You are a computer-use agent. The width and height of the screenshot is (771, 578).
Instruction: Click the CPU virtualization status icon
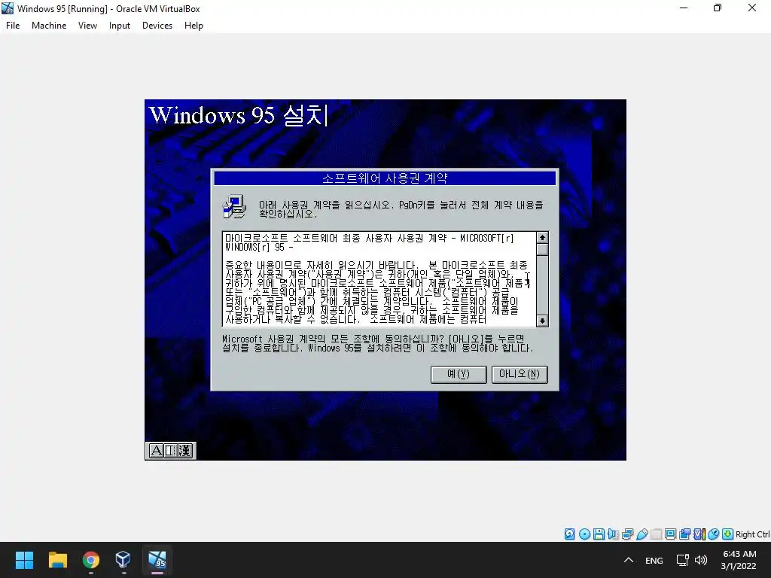click(699, 534)
